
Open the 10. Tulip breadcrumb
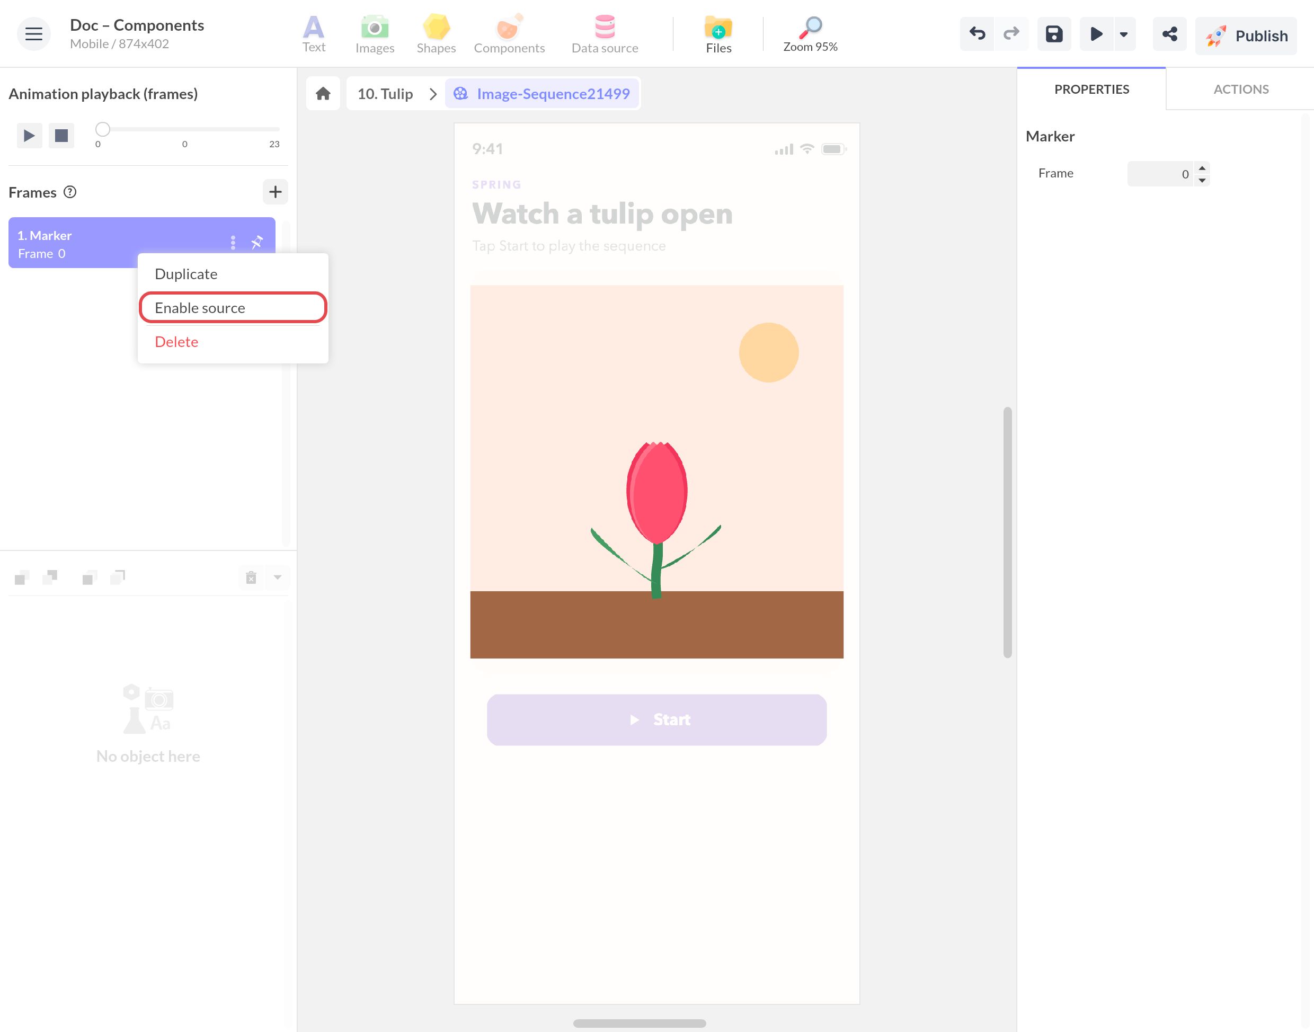[x=385, y=94]
